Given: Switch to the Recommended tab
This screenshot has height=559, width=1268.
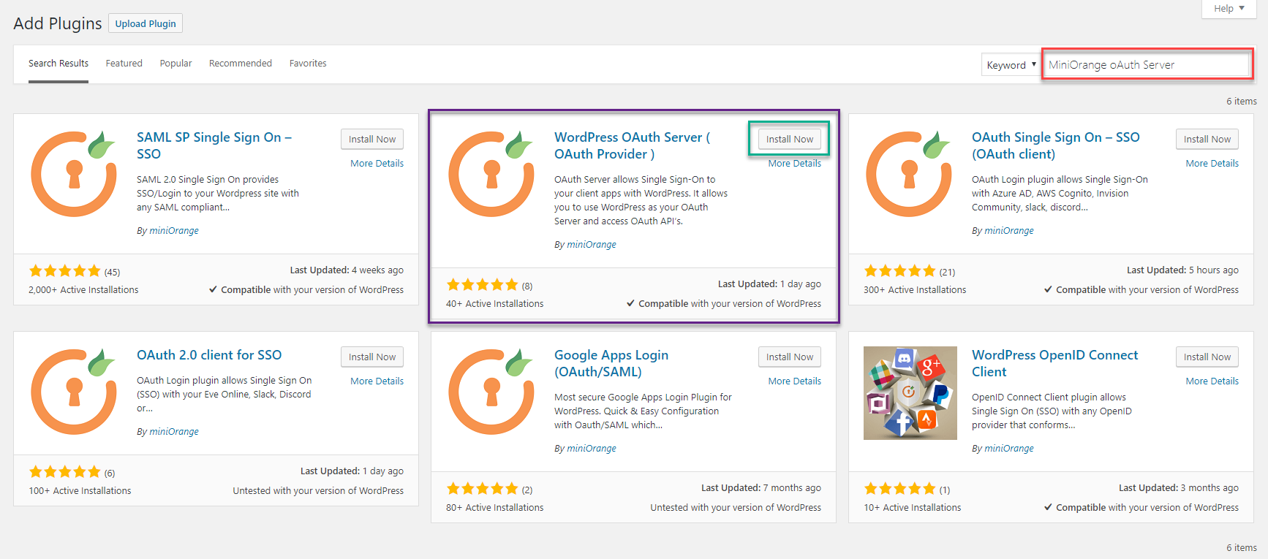Looking at the screenshot, I should [241, 64].
